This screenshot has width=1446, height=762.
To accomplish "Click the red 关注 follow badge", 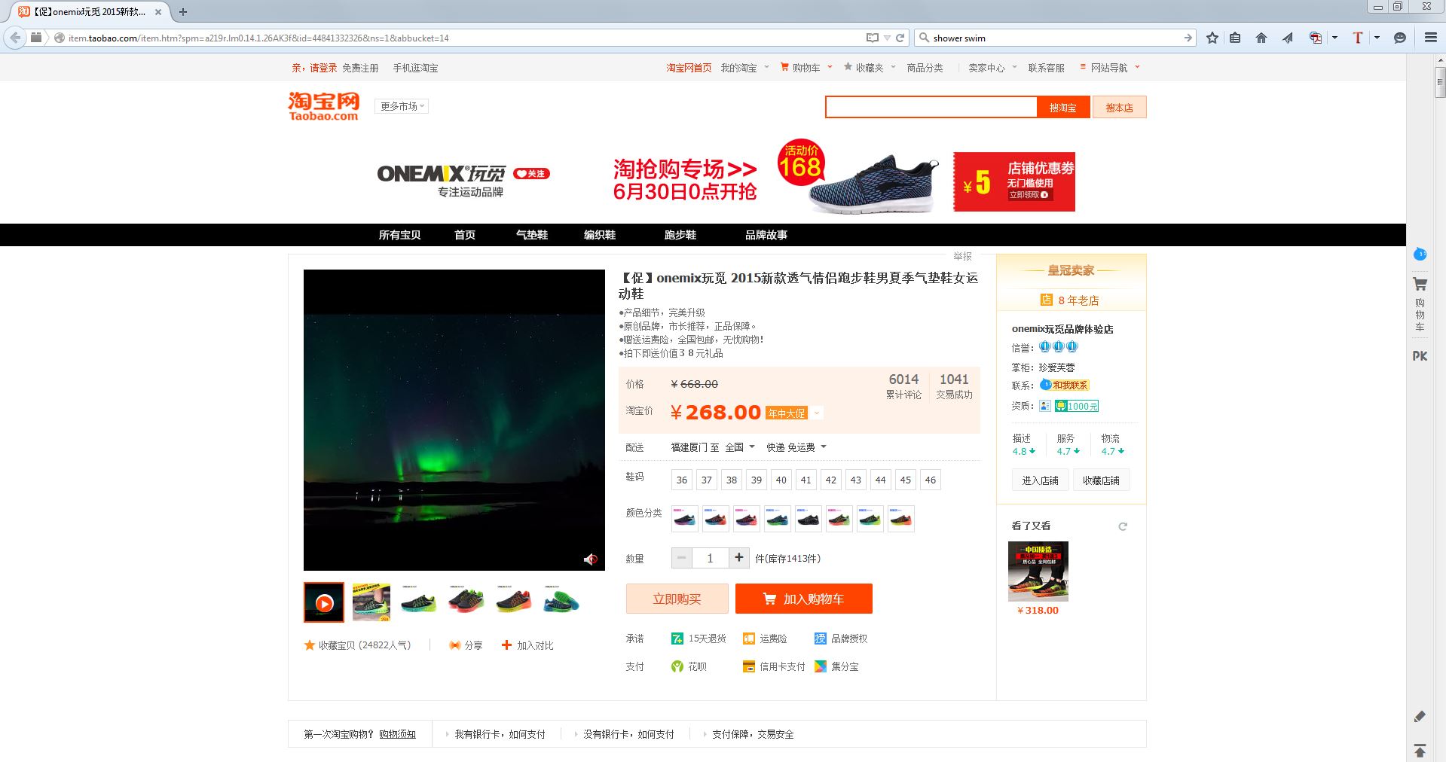I will 532,174.
